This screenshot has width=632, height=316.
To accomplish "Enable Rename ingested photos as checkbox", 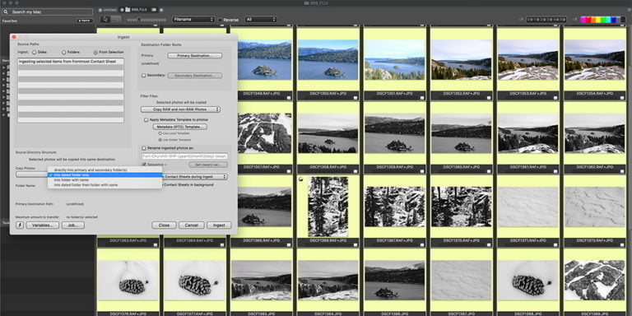I will coord(144,148).
